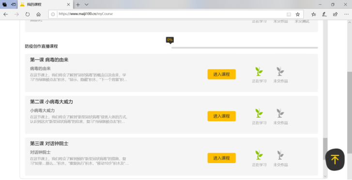Click 未交作品 sprout icon for 第三课
352x180 pixels.
280,155
